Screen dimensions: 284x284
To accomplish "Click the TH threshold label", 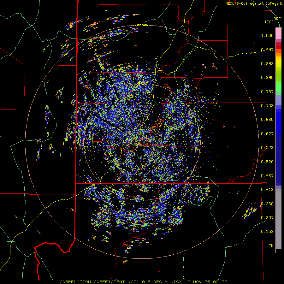I will pyautogui.click(x=271, y=246).
